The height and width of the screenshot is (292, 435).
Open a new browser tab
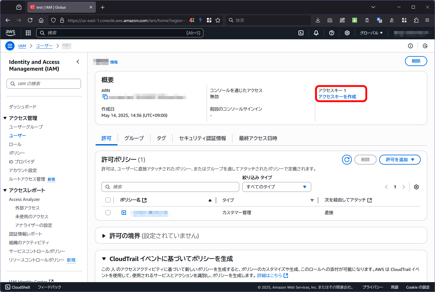(x=103, y=7)
